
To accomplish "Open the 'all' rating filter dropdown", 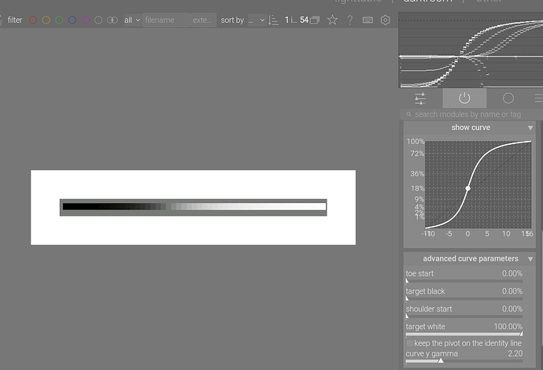I will coord(131,20).
